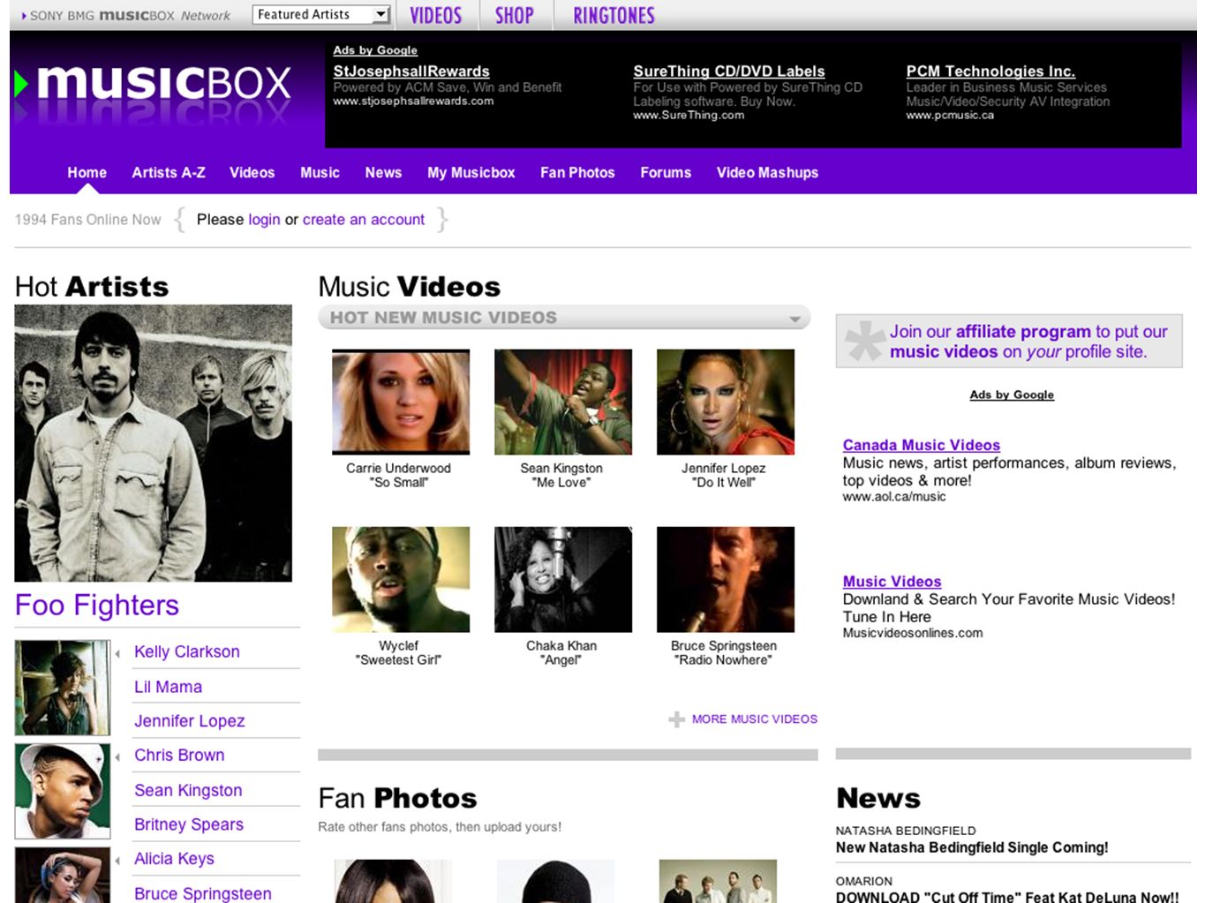The height and width of the screenshot is (903, 1205).
Task: Open the Britney Spears artist link
Action: [x=189, y=824]
